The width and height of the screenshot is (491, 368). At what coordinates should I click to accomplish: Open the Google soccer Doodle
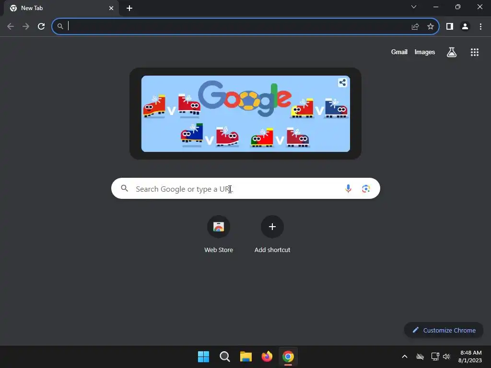(x=245, y=114)
